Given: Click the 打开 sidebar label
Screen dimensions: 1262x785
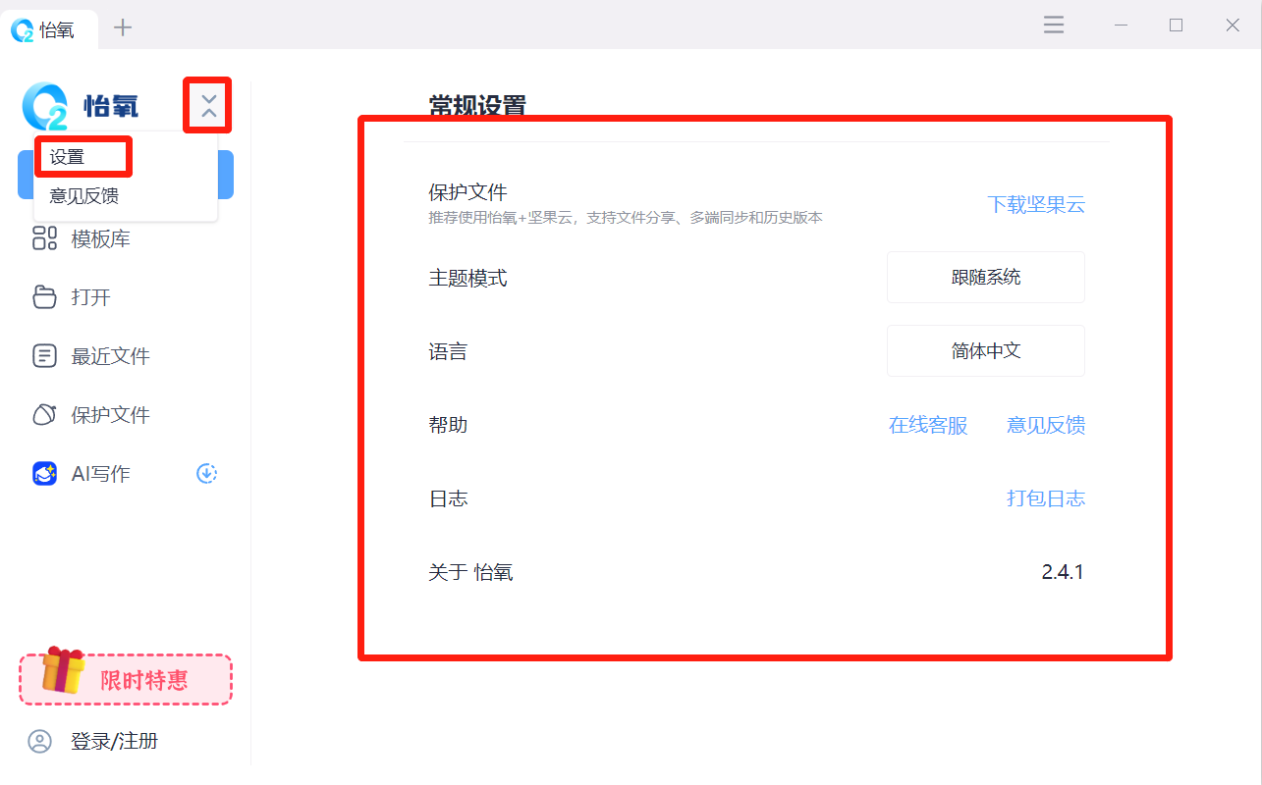Looking at the screenshot, I should click(x=91, y=297).
